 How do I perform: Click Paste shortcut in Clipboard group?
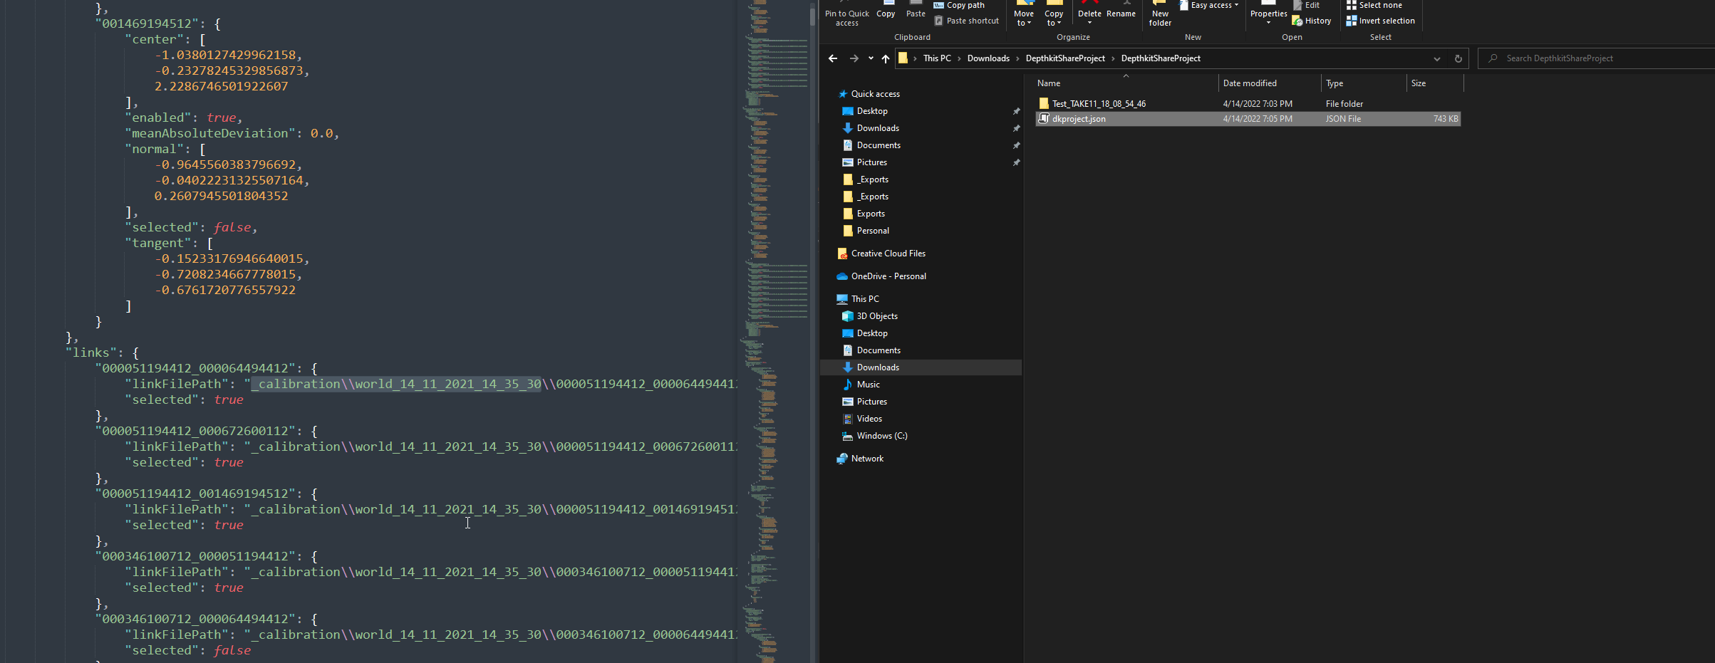[966, 21]
